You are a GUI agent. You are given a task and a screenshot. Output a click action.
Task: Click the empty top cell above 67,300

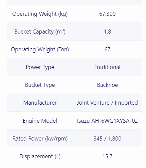pyautogui.click(x=107, y=2)
